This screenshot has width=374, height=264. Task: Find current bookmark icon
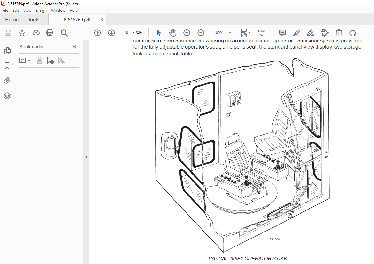61,61
